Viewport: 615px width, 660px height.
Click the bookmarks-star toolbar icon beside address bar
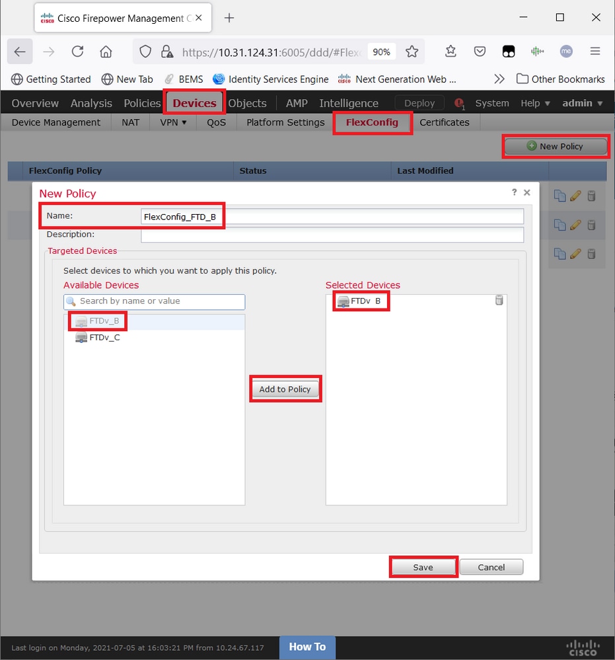point(451,52)
